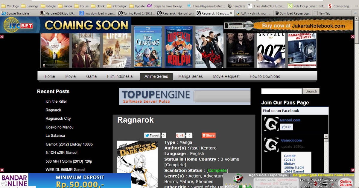This screenshot has width=359, height=188.
Task: Switch to Turning Point 2 tab
Action: (x=137, y=13)
